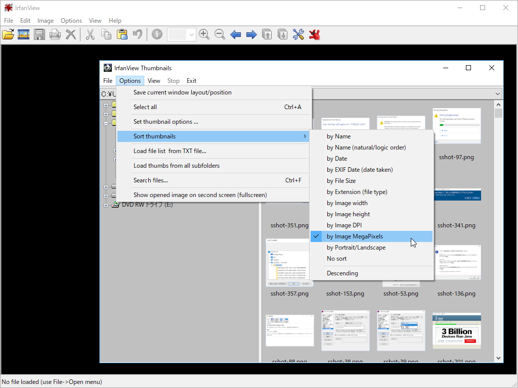Open the Slideshow filmstrip icon
518x388 pixels.
(23, 34)
